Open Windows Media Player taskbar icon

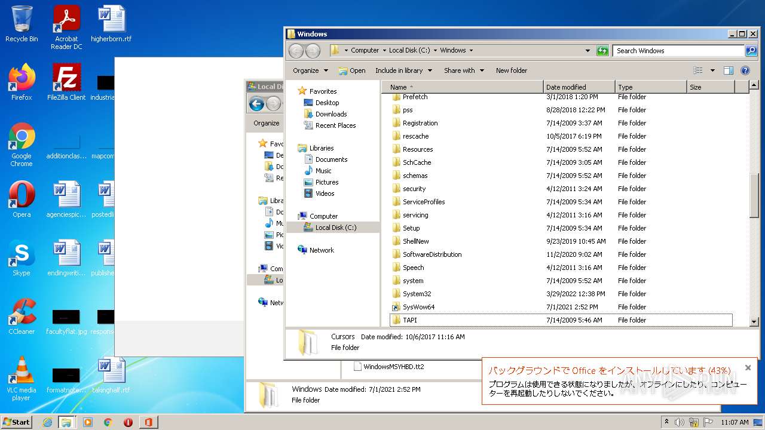(88, 422)
